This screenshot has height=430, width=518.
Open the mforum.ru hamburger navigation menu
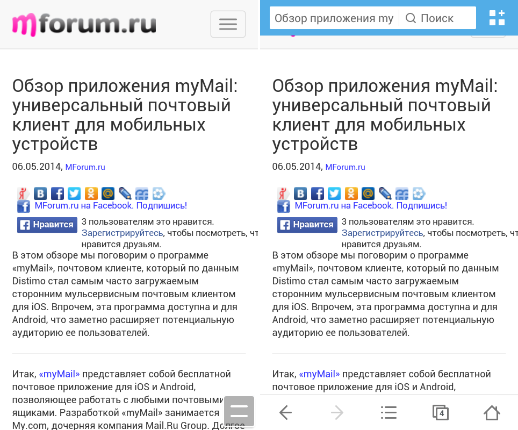[228, 24]
